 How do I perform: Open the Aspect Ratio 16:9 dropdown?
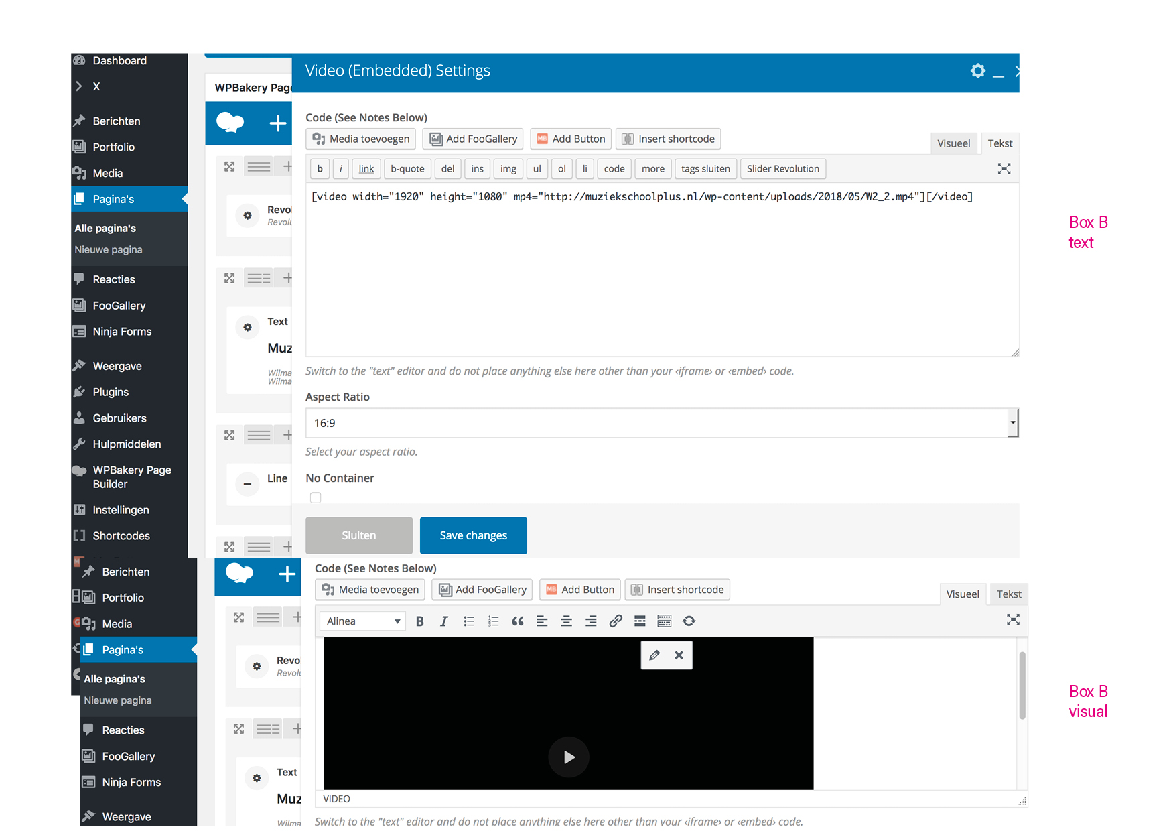[662, 423]
